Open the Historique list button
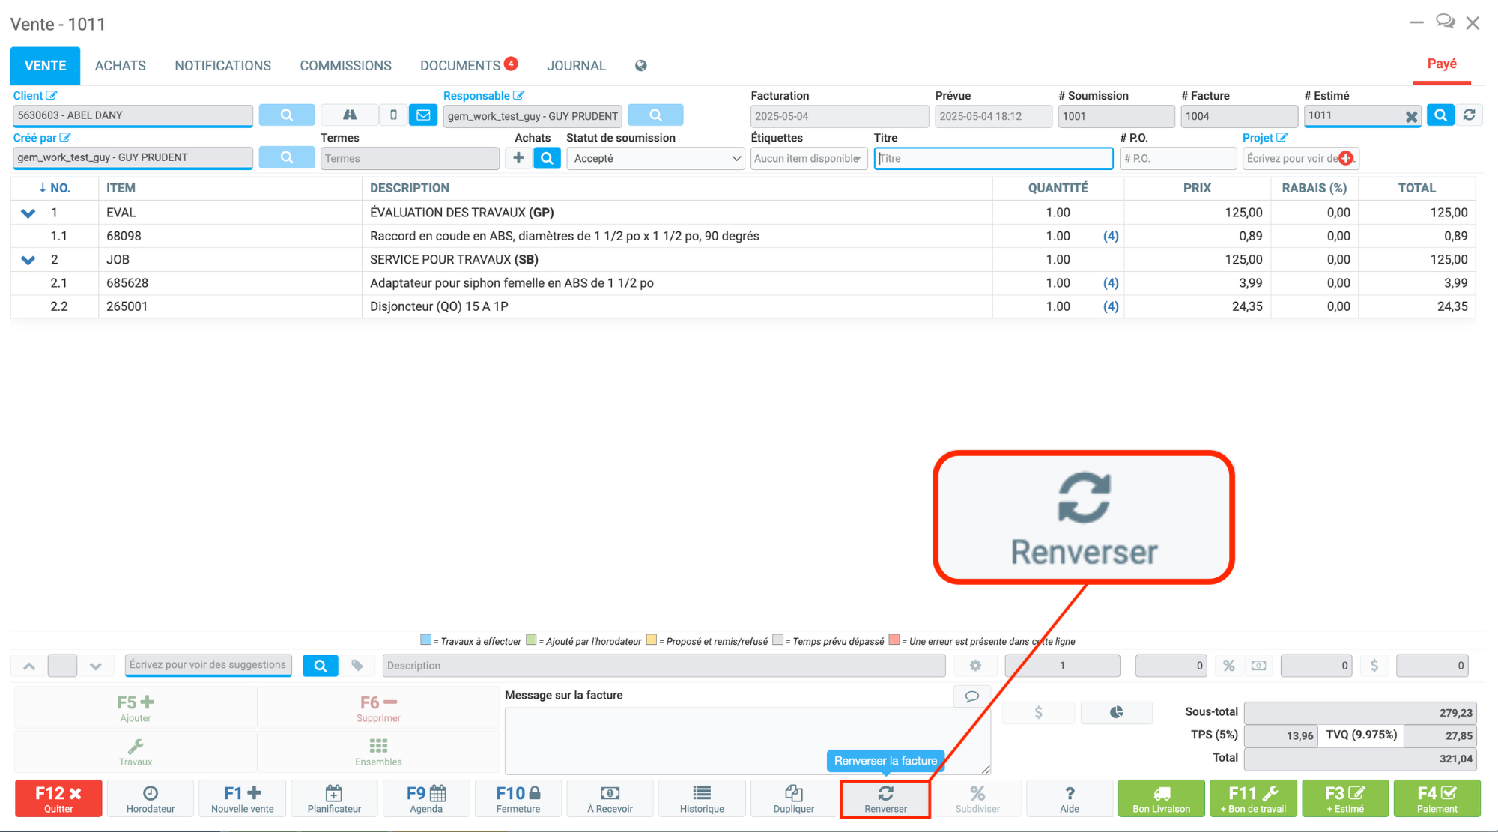 (702, 798)
